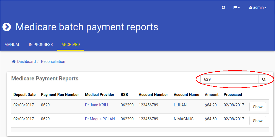Click the BSB column header
The width and height of the screenshot is (275, 137).
tap(124, 95)
